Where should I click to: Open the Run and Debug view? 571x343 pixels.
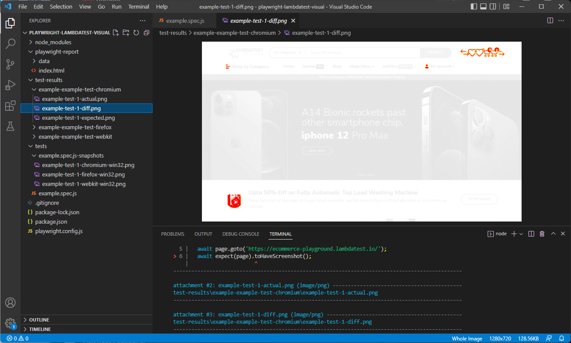(x=10, y=85)
